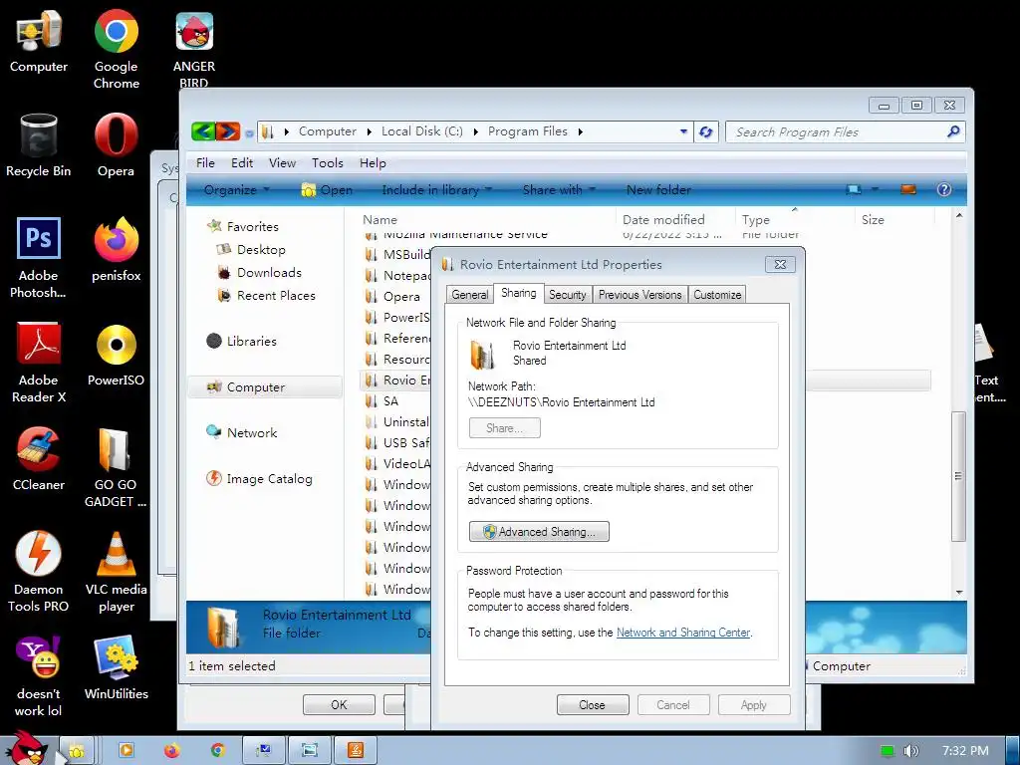The width and height of the screenshot is (1020, 765).
Task: Open the Adobe Reader X desktop shortcut
Action: tap(39, 363)
